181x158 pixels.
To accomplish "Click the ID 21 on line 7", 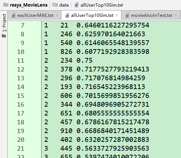I will [64, 25].
